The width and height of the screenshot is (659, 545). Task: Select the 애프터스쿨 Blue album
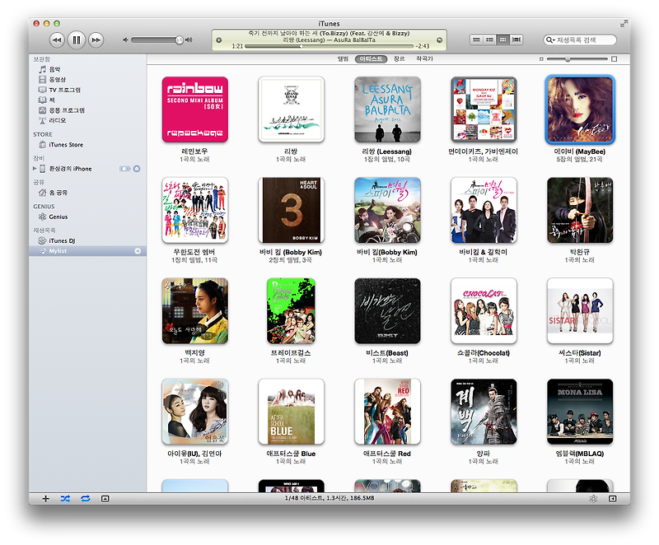coord(291,412)
